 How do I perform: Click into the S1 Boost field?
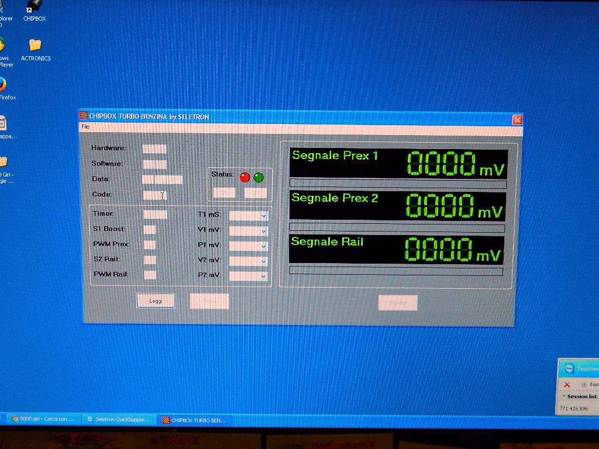(x=150, y=229)
